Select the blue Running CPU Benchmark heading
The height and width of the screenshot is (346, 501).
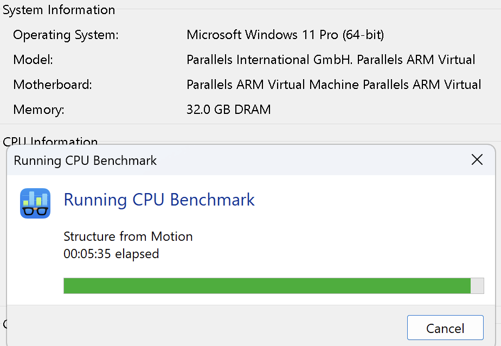click(159, 200)
